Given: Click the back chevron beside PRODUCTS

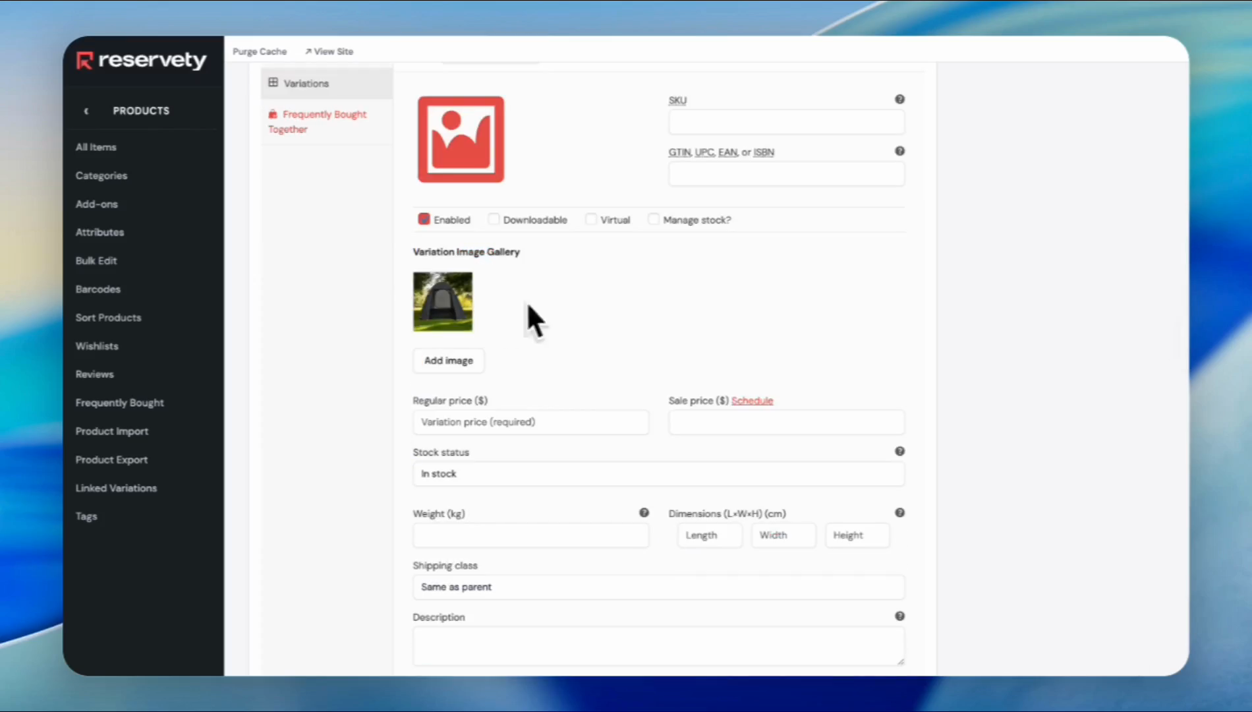Looking at the screenshot, I should (86, 111).
